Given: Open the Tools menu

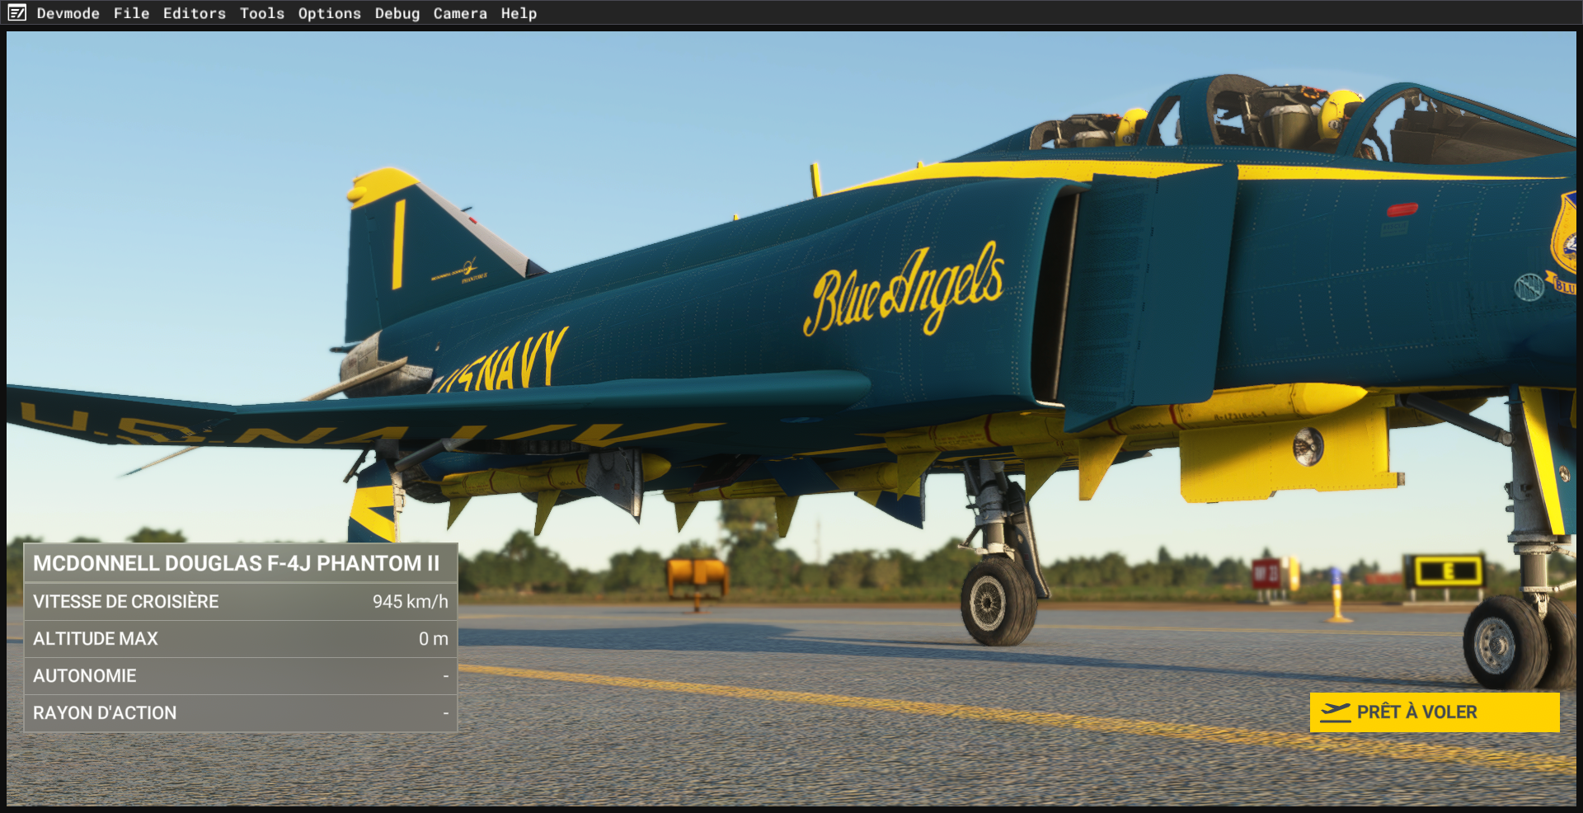Looking at the screenshot, I should click(261, 13).
